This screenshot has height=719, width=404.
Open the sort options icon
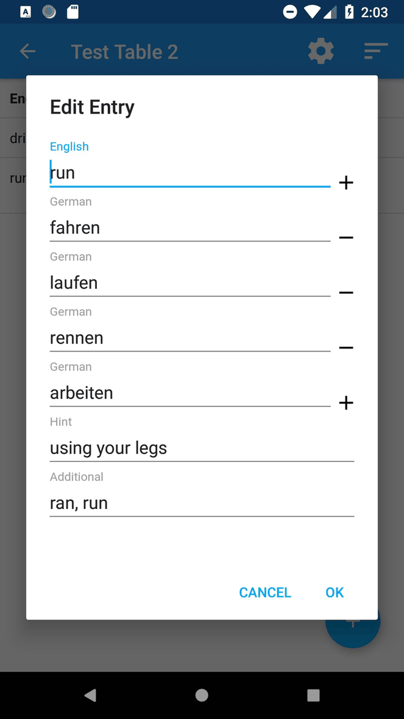(x=375, y=51)
